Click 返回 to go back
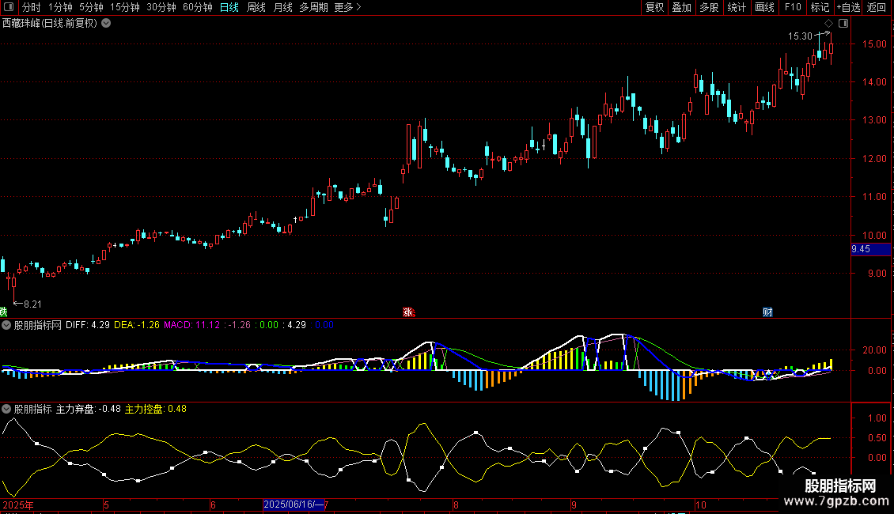The image size is (894, 514). 877,7
